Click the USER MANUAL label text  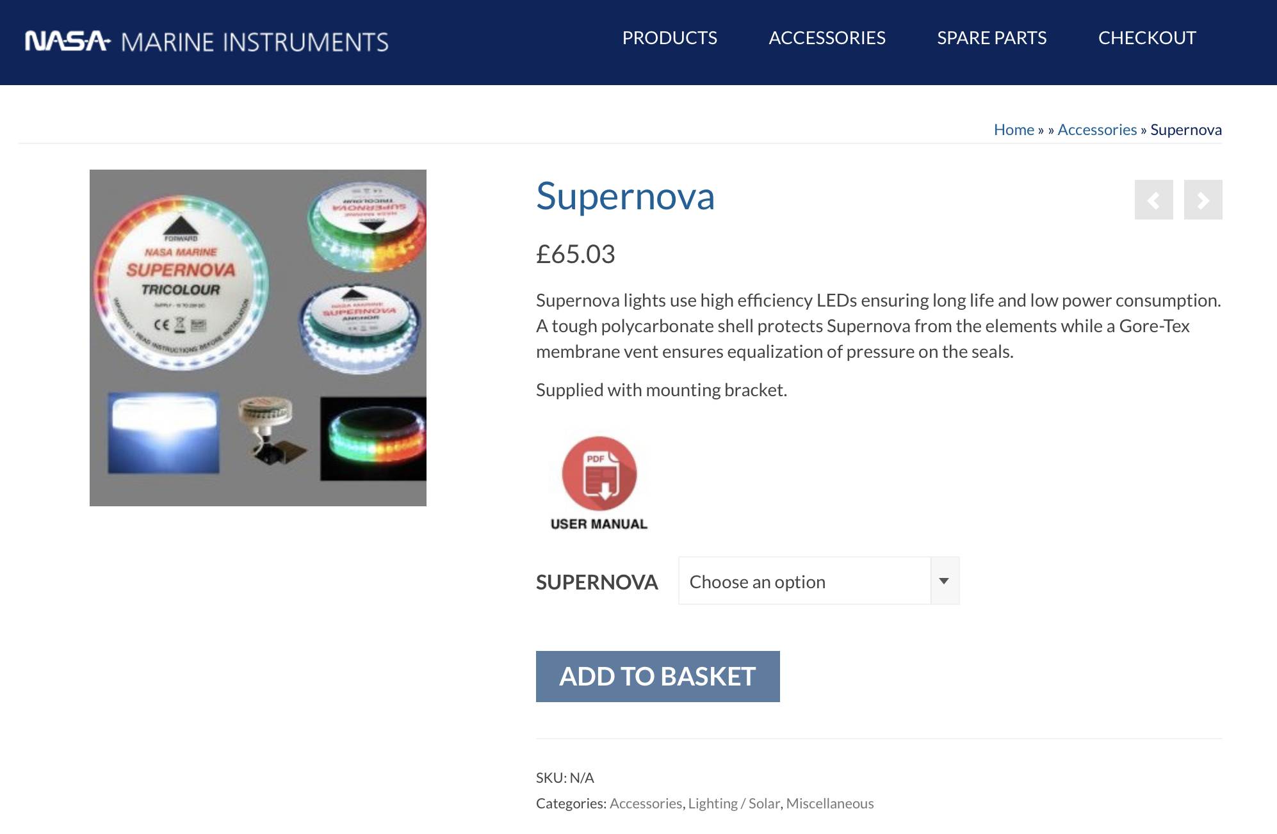click(599, 524)
